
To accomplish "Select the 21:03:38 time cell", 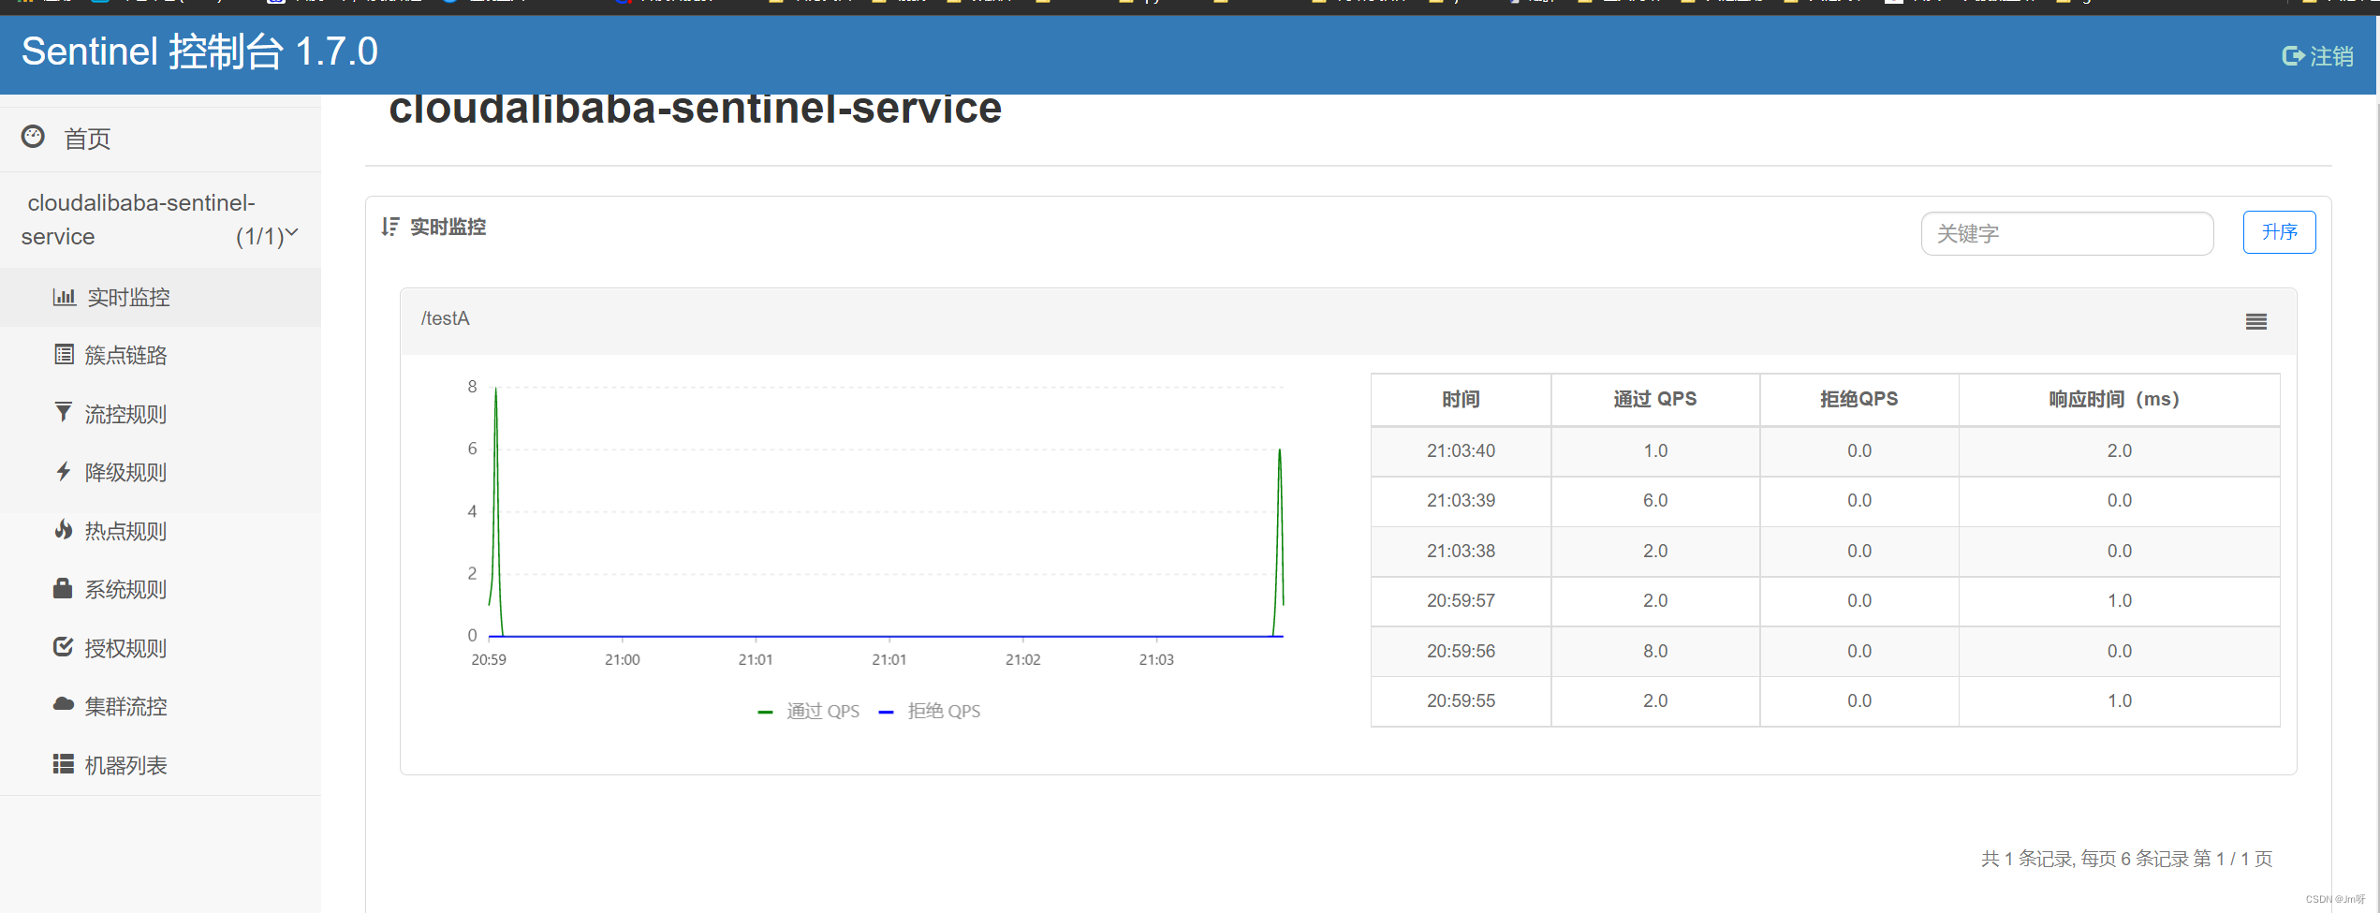I will [x=1461, y=551].
